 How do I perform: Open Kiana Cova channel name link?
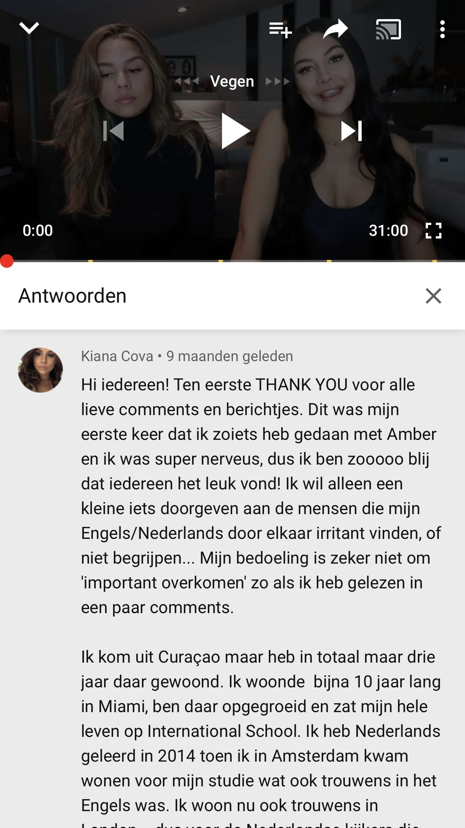coord(117,356)
